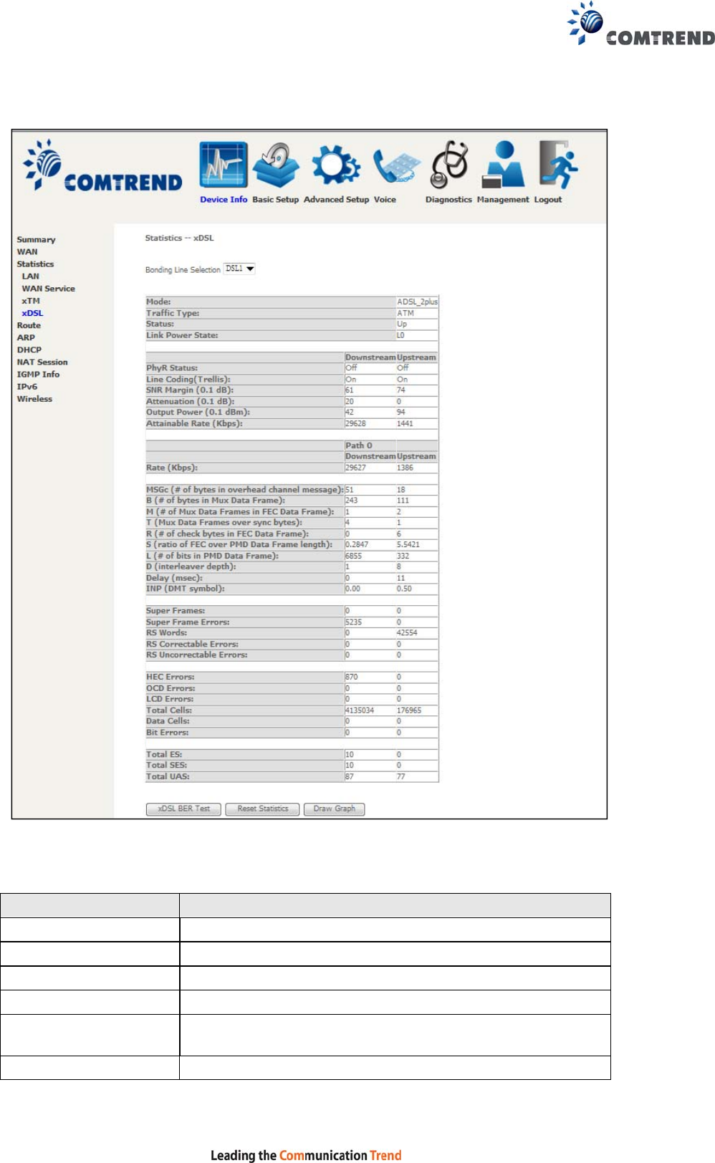Click the Logout label

point(548,200)
